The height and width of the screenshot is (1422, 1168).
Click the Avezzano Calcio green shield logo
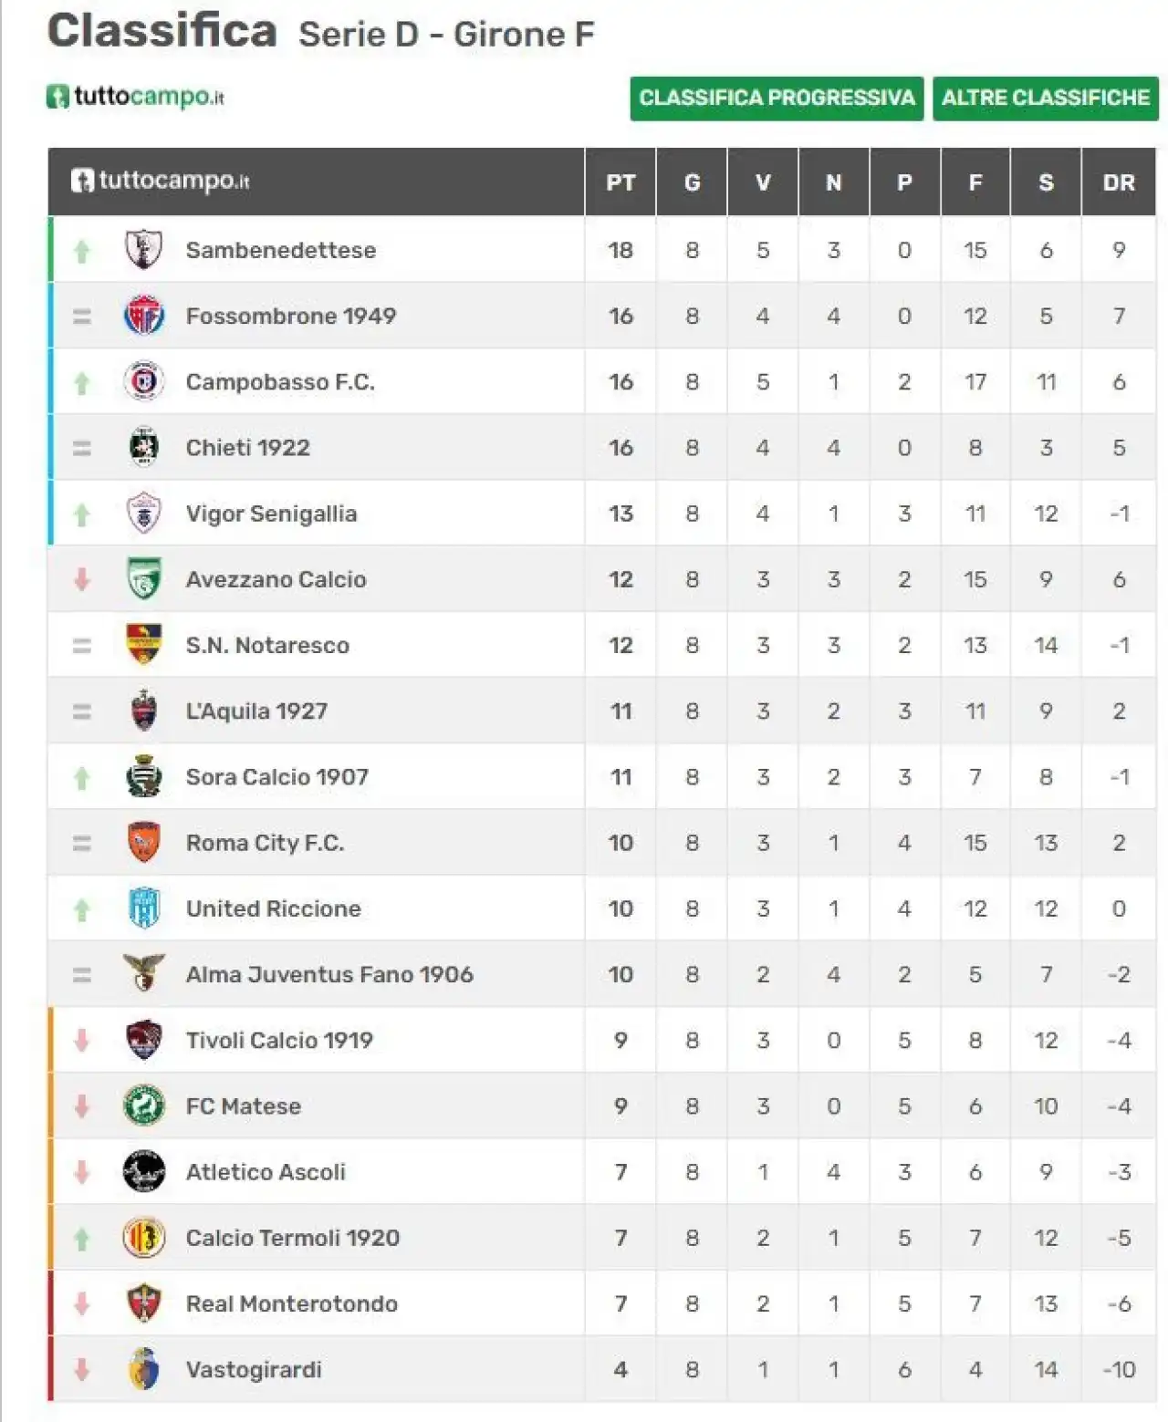(143, 578)
